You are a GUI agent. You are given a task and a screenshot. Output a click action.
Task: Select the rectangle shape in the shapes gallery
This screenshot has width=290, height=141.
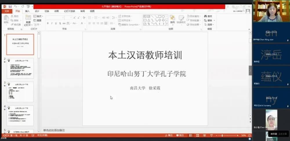coord(160,17)
